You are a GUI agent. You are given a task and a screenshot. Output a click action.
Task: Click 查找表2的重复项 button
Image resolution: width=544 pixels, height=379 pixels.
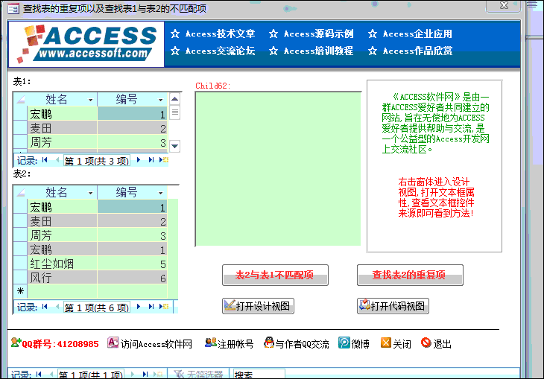410,276
